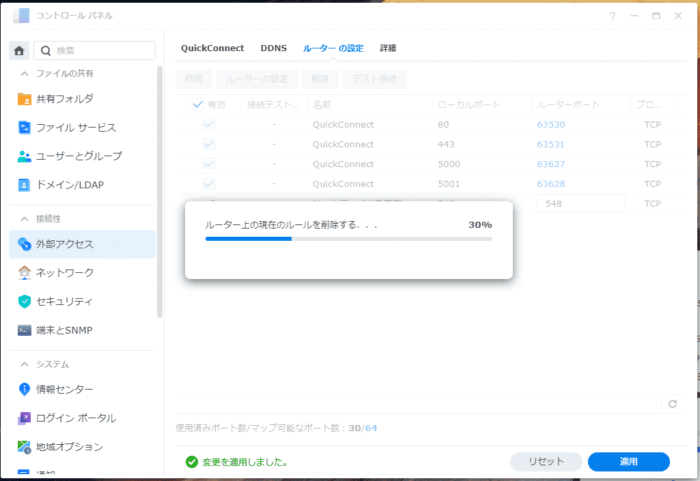Click router port link 63627
The width and height of the screenshot is (700, 481).
click(551, 164)
